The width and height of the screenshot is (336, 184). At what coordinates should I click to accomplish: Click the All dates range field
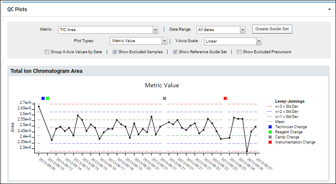pyautogui.click(x=218, y=30)
